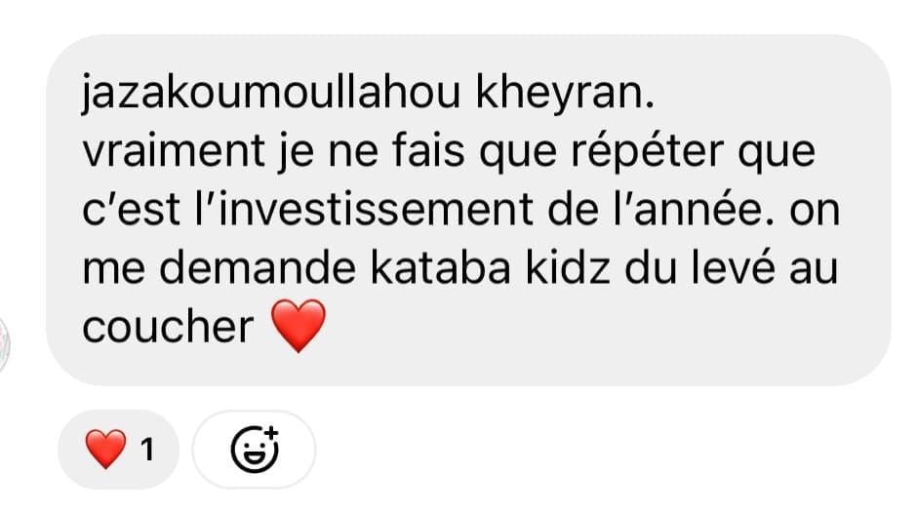Tap the word 'vraiment' in message

pos(174,150)
